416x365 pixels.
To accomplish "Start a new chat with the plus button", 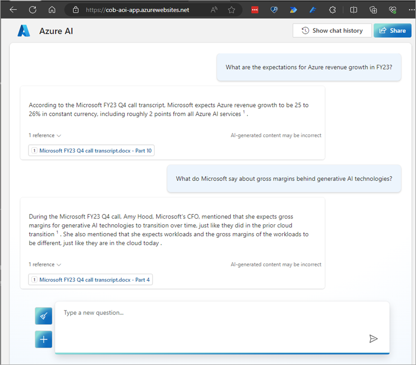I will click(44, 339).
